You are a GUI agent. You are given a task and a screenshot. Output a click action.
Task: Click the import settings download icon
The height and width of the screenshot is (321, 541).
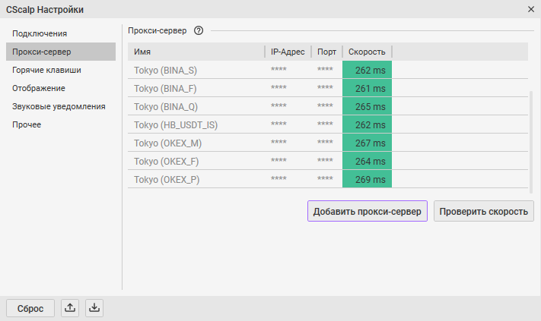[x=94, y=307]
